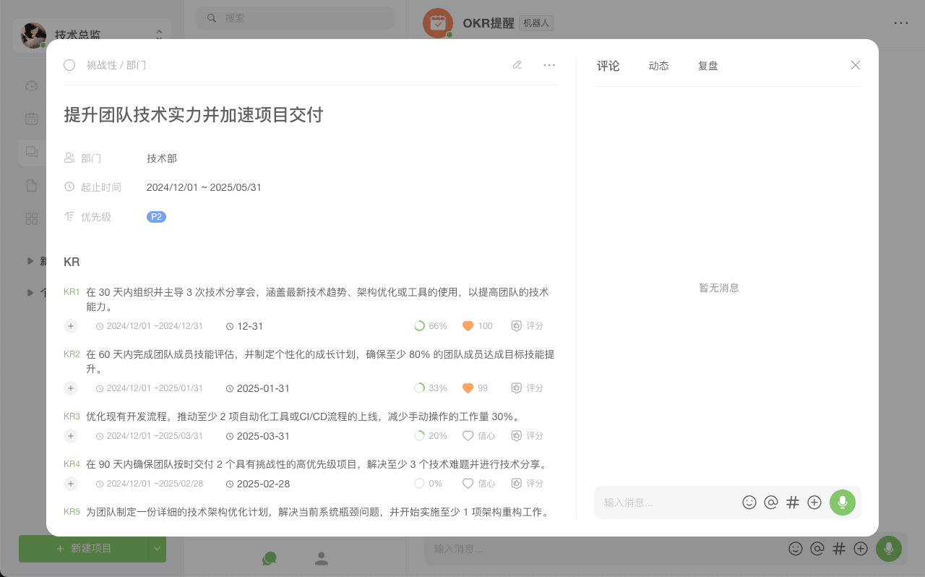Screen dimensions: 925x577
Task: Click the P2 priority badge
Action: click(x=156, y=217)
